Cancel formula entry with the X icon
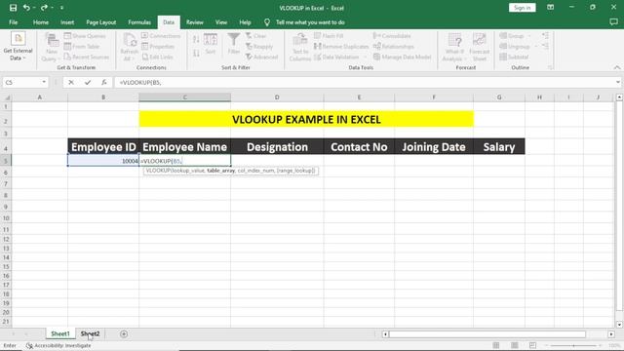 click(x=71, y=82)
